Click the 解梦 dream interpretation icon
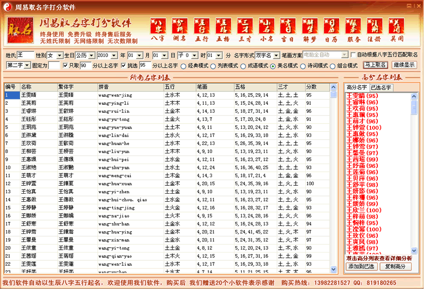The width and height of the screenshot is (424, 289). coord(310,30)
